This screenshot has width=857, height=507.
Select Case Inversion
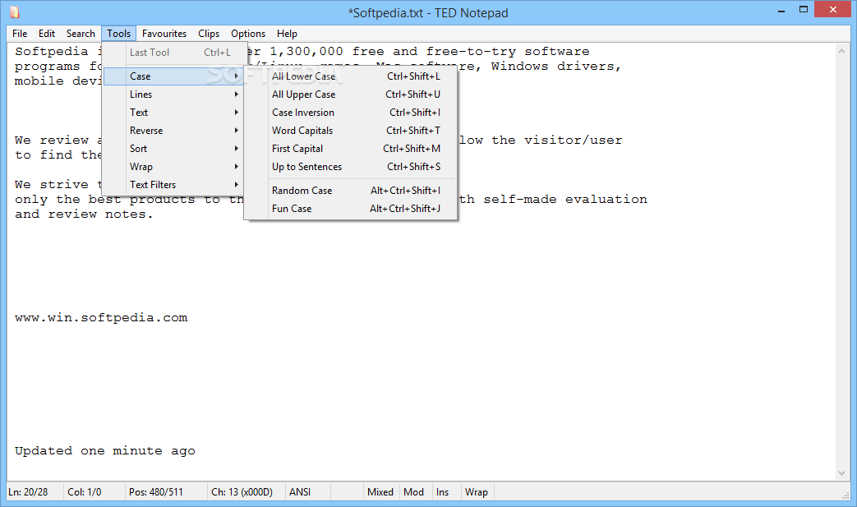(x=350, y=112)
